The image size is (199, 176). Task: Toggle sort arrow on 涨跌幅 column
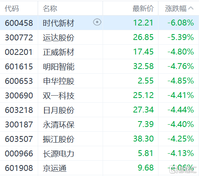[x=191, y=8]
